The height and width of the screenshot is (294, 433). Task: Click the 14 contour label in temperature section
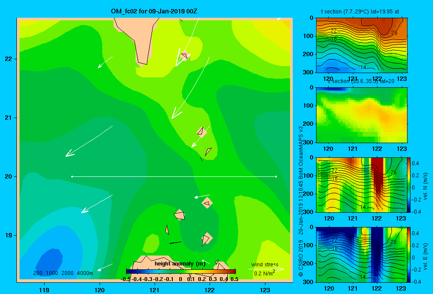[363, 67]
